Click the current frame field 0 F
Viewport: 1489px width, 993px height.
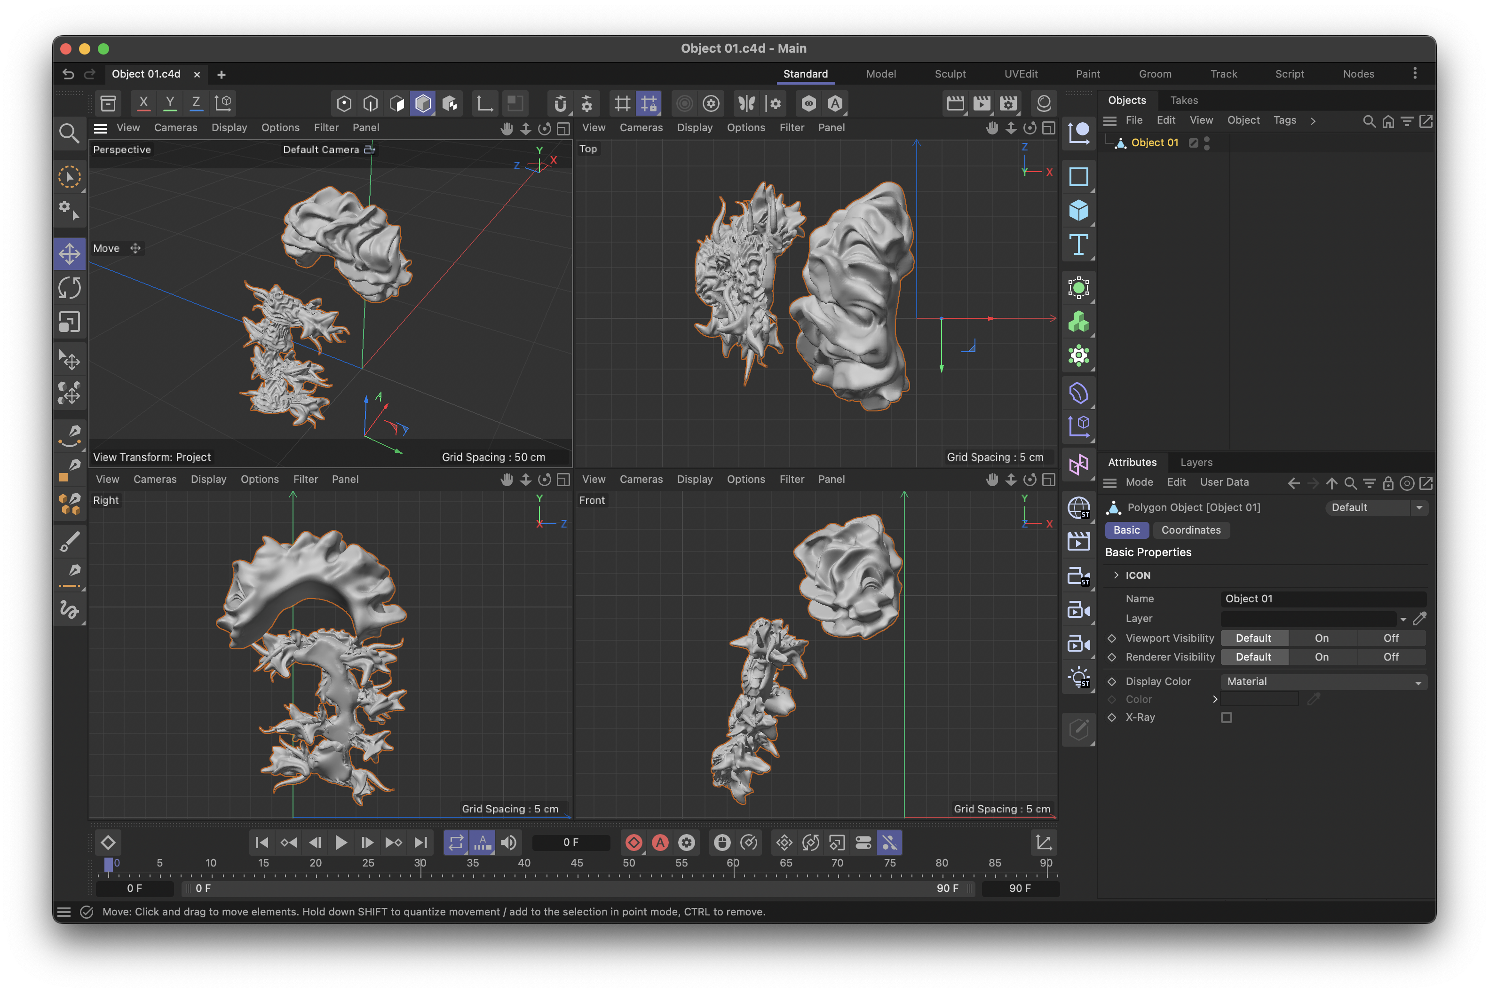570,842
